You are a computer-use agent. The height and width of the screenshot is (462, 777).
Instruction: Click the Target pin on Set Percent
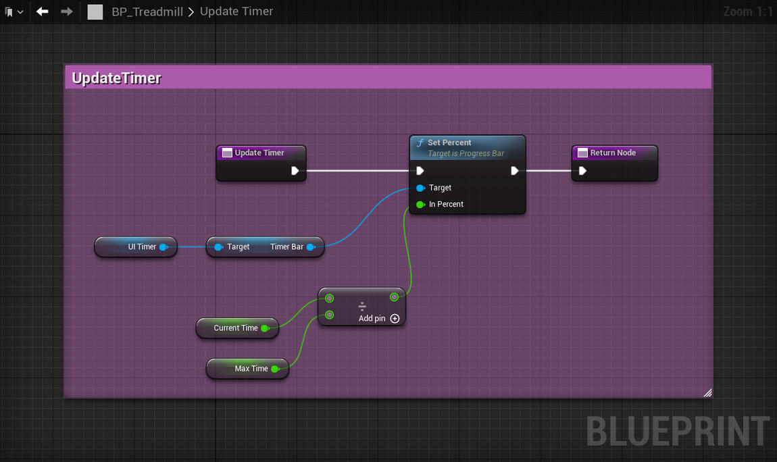(x=420, y=188)
